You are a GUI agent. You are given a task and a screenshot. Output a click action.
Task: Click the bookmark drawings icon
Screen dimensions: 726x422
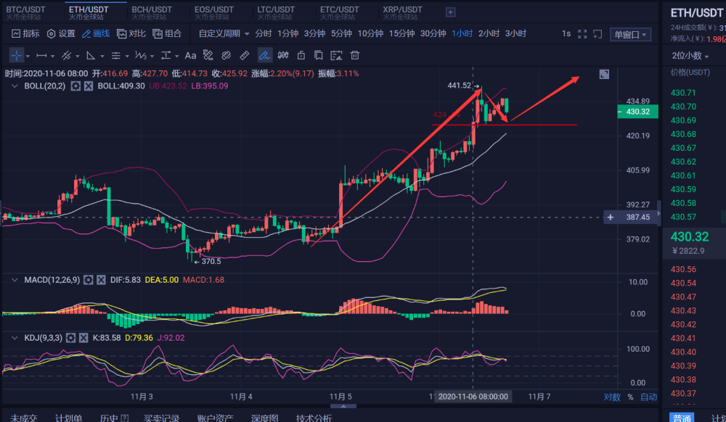click(319, 55)
